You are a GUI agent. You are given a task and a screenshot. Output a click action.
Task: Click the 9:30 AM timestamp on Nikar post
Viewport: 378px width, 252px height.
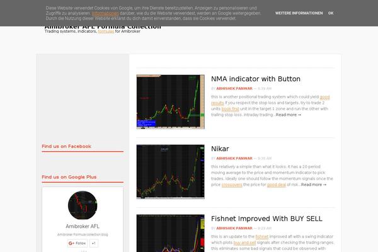click(265, 158)
